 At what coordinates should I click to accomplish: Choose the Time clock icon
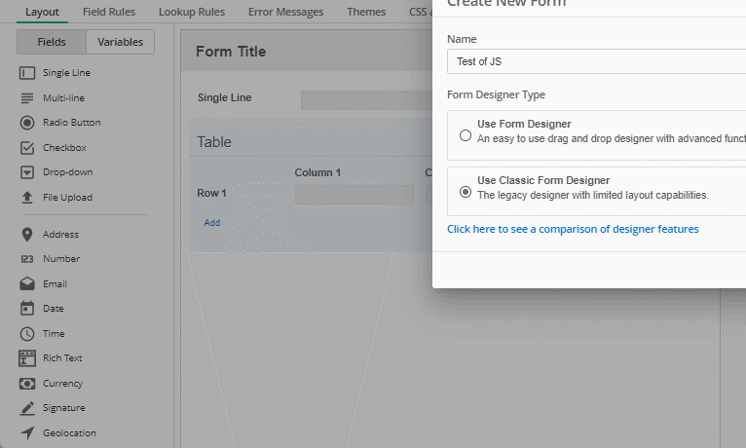(27, 334)
